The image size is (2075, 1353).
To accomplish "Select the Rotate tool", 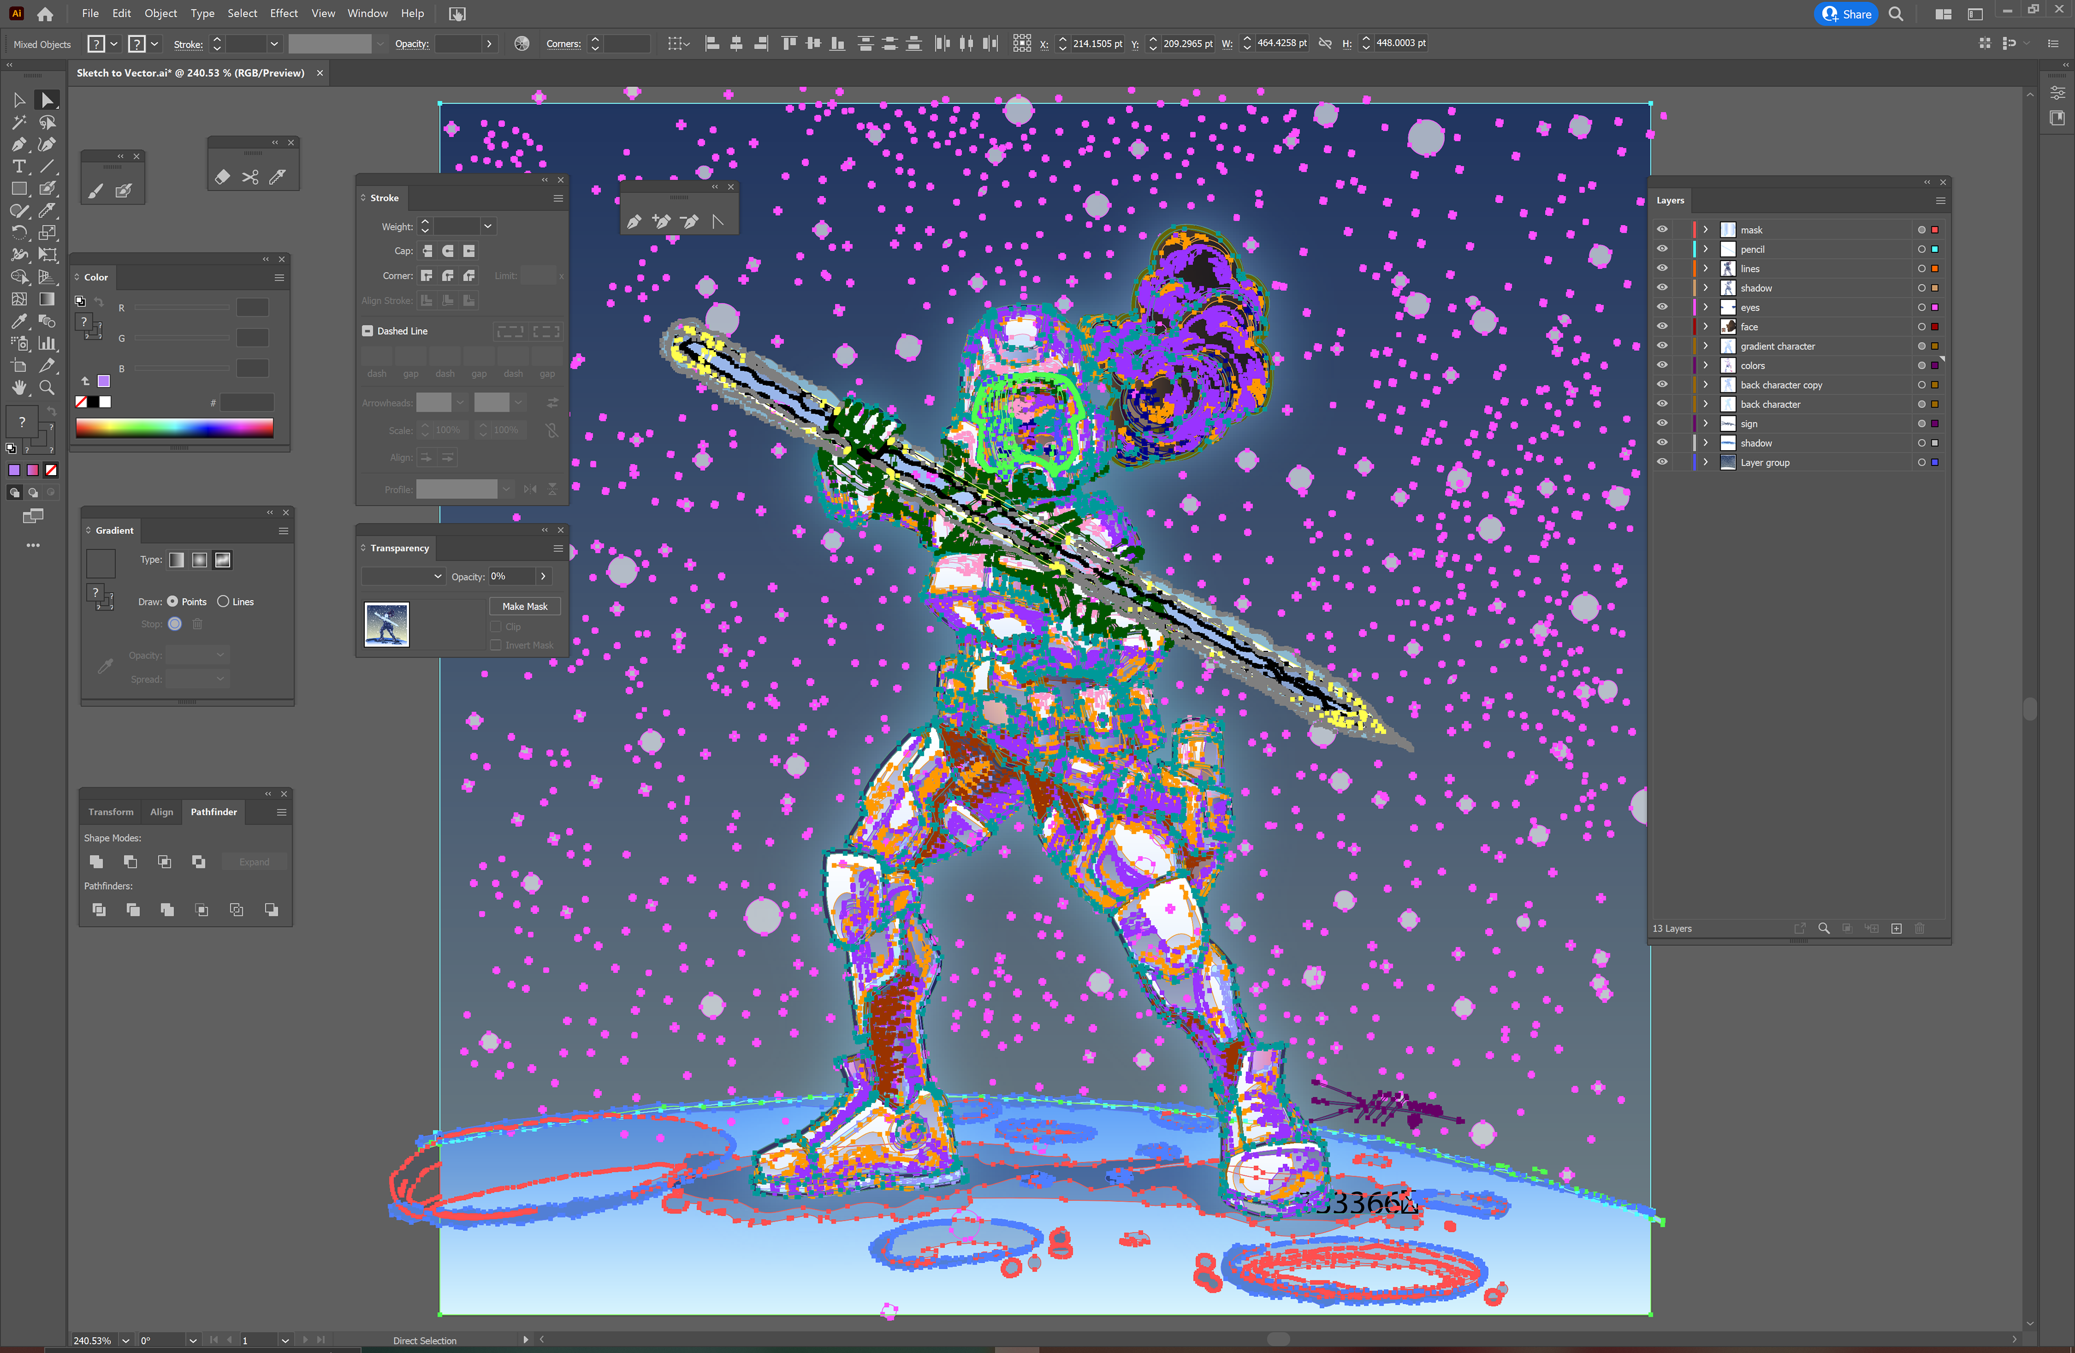I will pyautogui.click(x=18, y=233).
